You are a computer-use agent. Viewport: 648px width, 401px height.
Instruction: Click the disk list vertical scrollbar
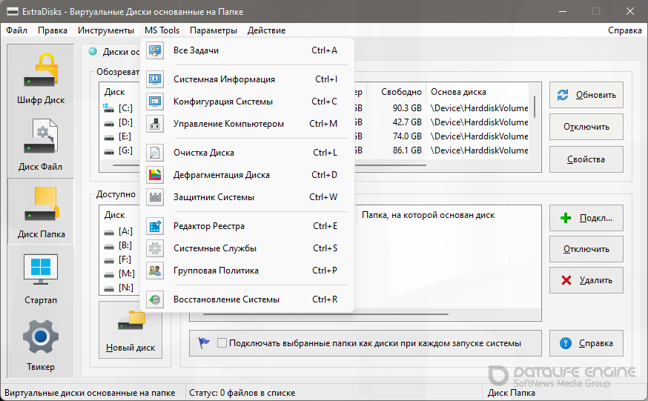point(535,107)
